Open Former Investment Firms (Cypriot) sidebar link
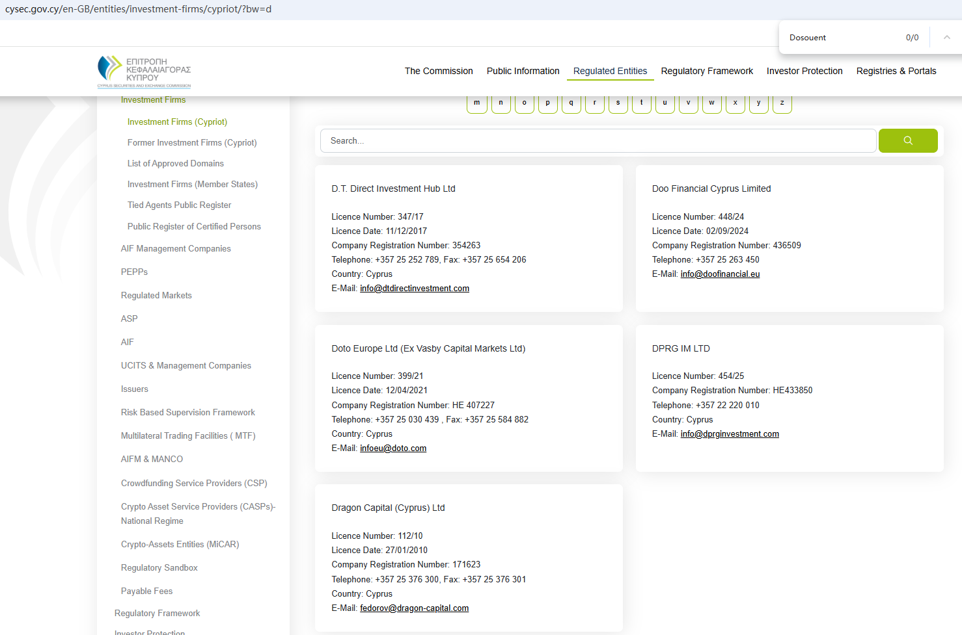Screen dimensions: 962x635 tap(192, 143)
